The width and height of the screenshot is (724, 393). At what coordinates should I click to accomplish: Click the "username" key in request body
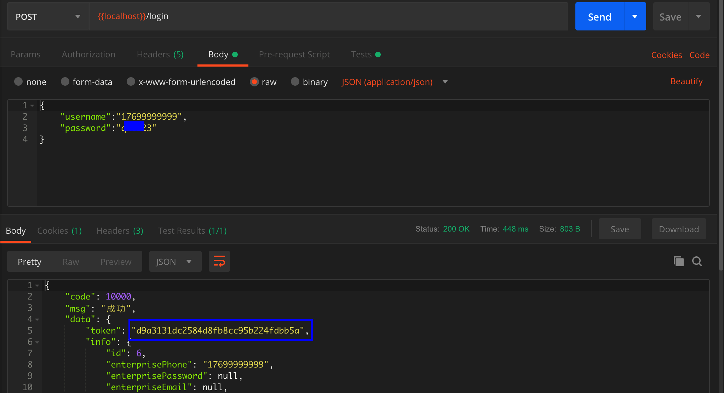click(86, 116)
